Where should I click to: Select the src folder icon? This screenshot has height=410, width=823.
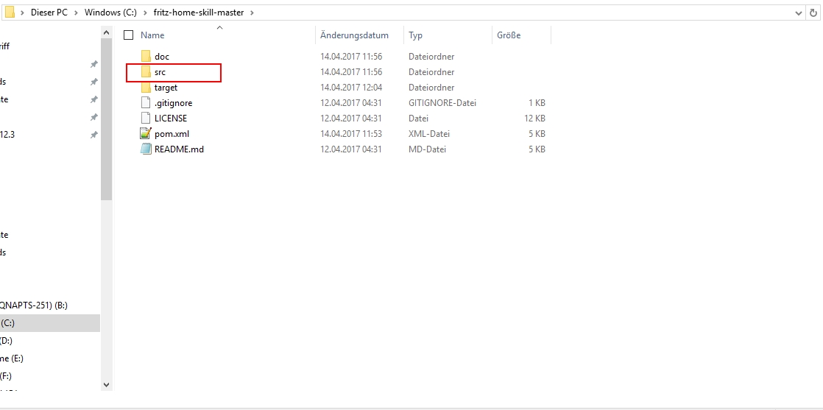[x=145, y=72]
